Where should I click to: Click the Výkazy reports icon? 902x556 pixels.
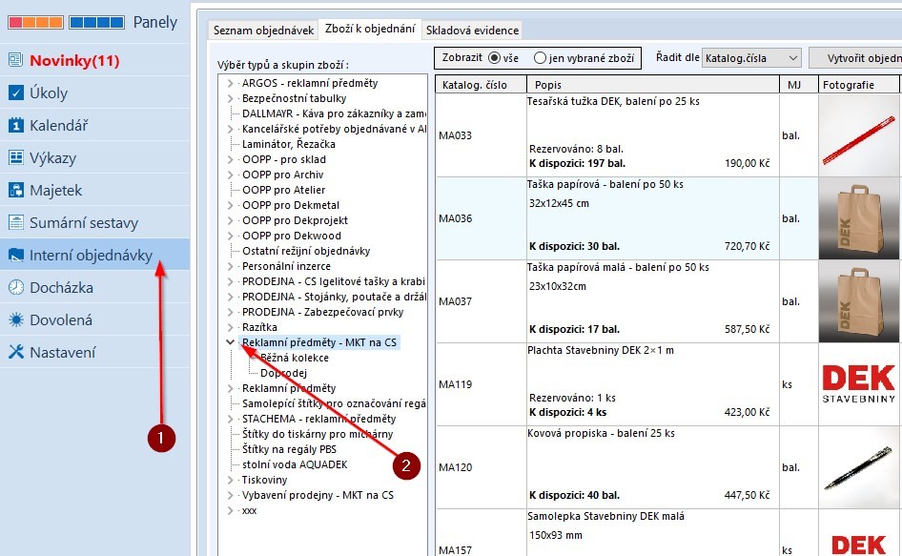point(15,157)
